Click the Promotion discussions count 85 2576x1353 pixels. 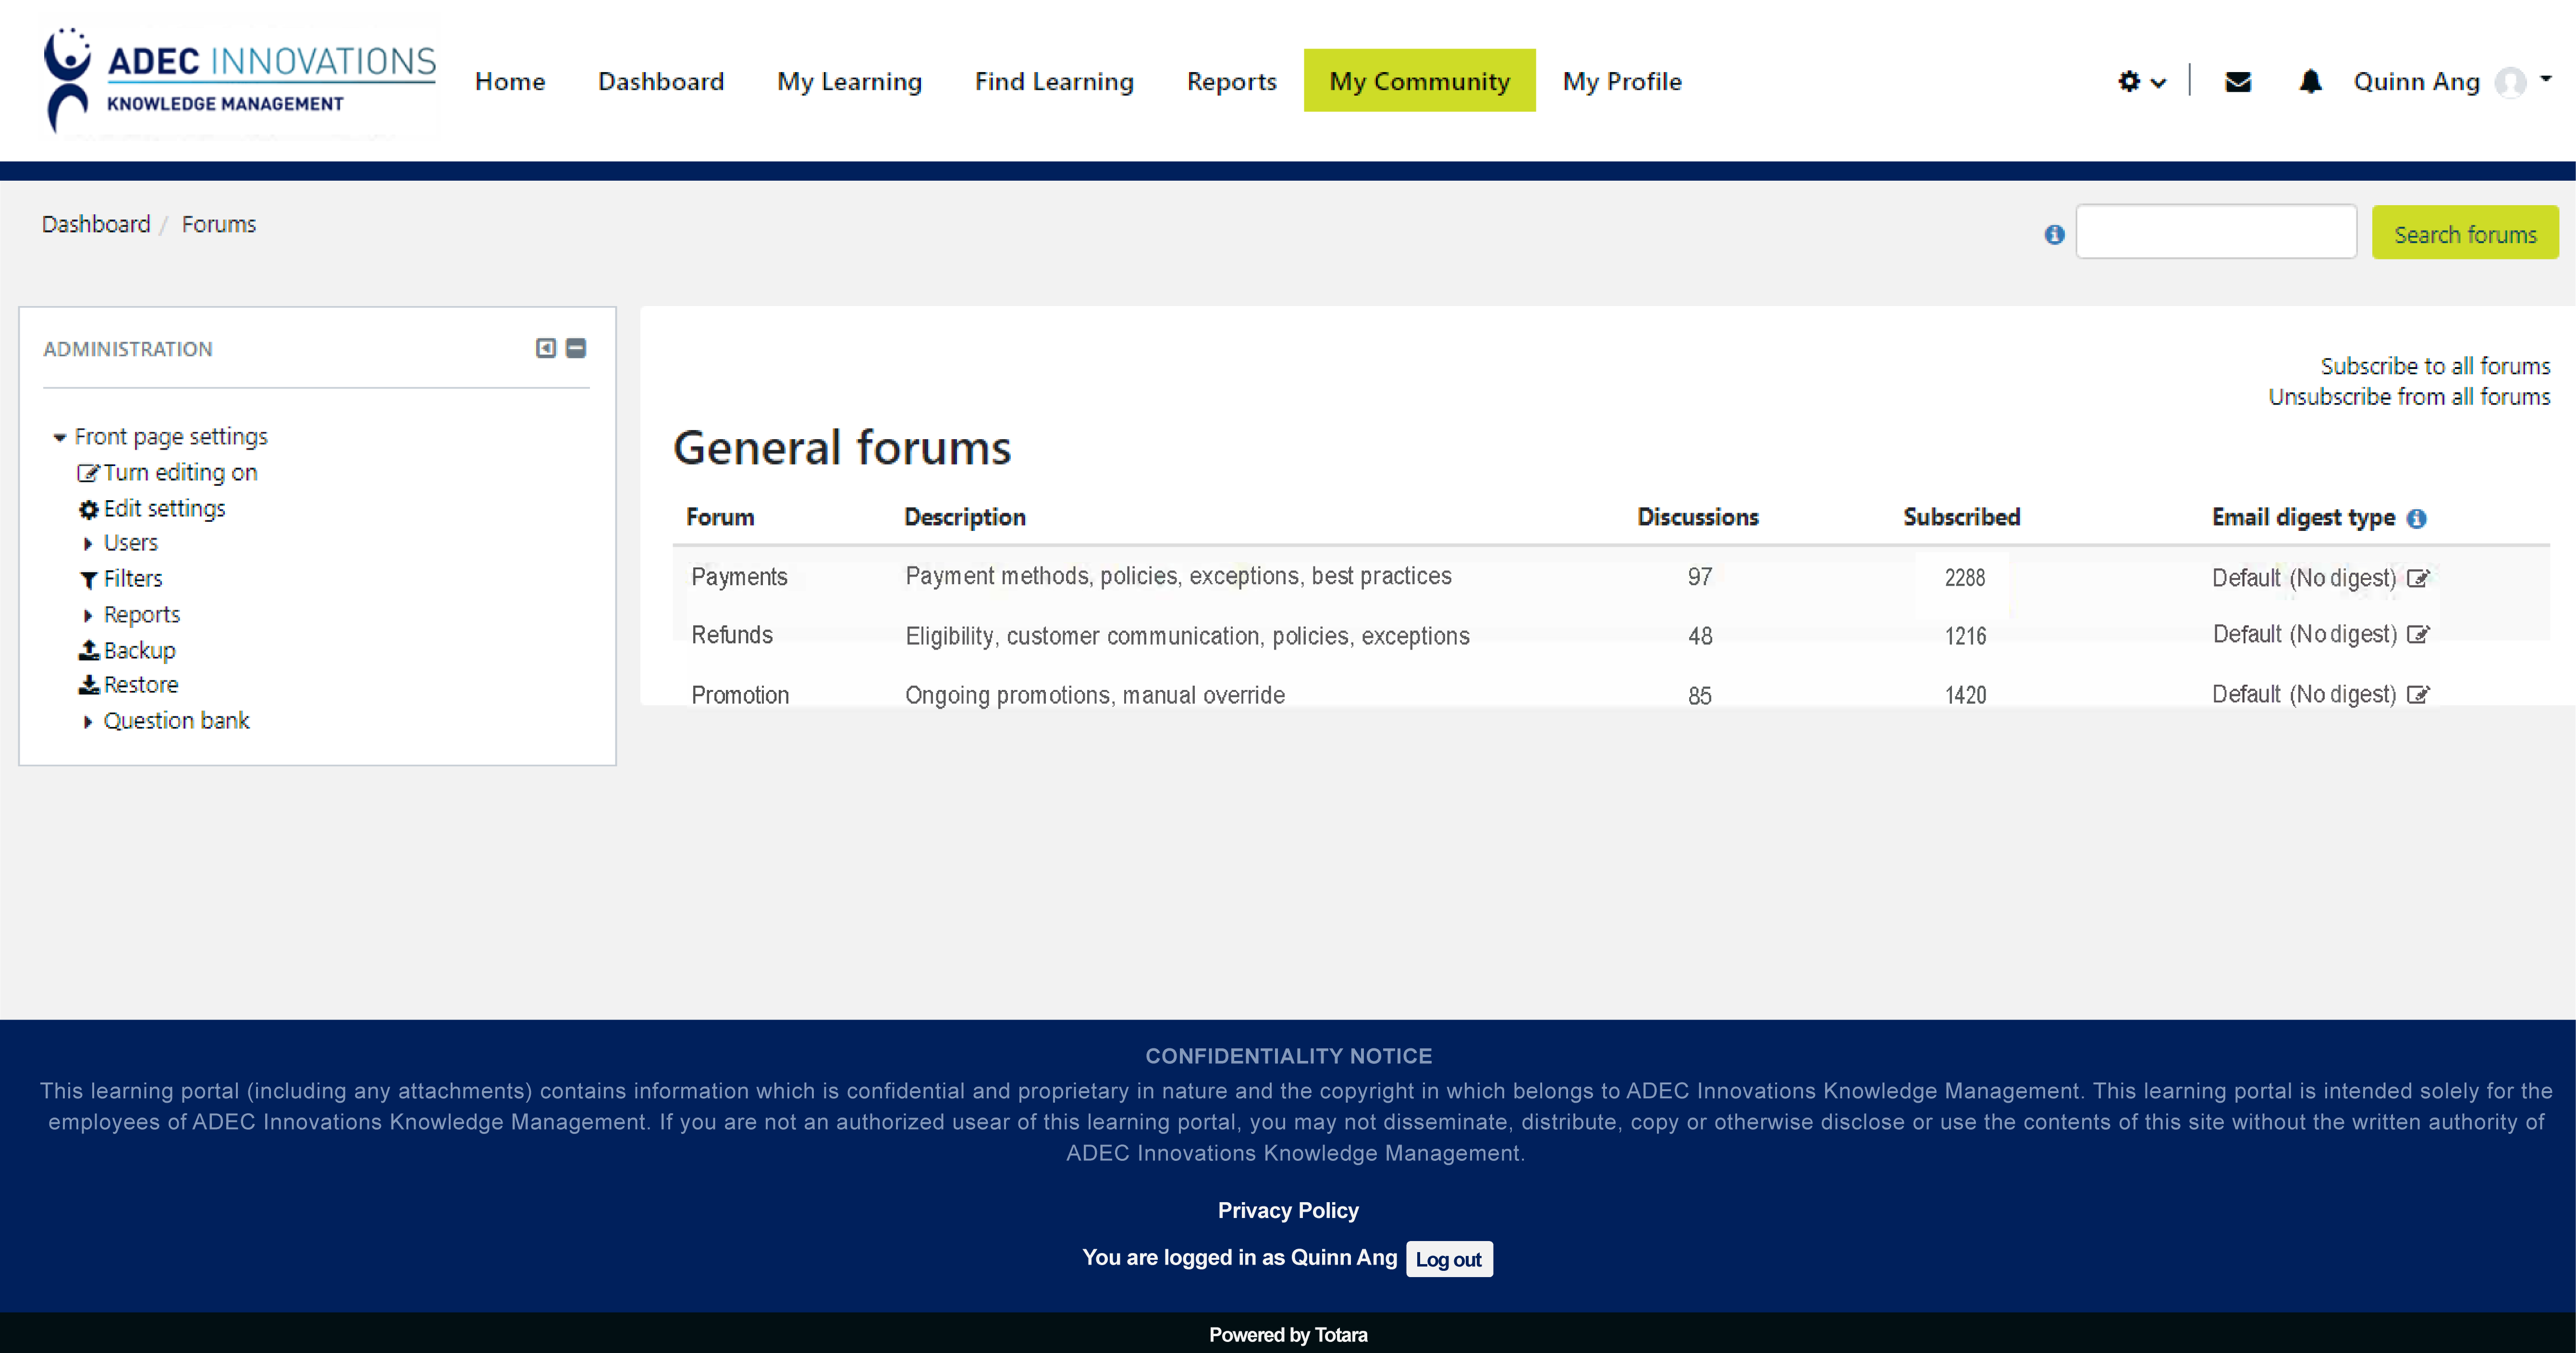pos(1700,695)
